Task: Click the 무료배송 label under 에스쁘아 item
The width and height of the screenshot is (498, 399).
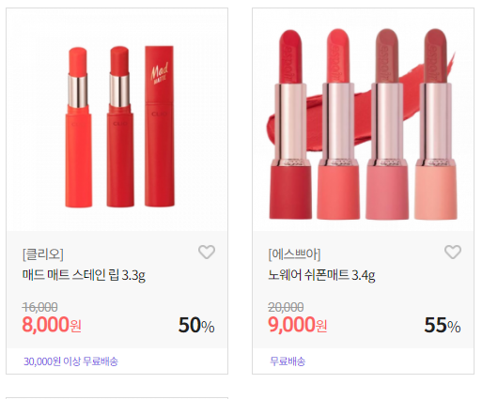Action: pos(288,361)
